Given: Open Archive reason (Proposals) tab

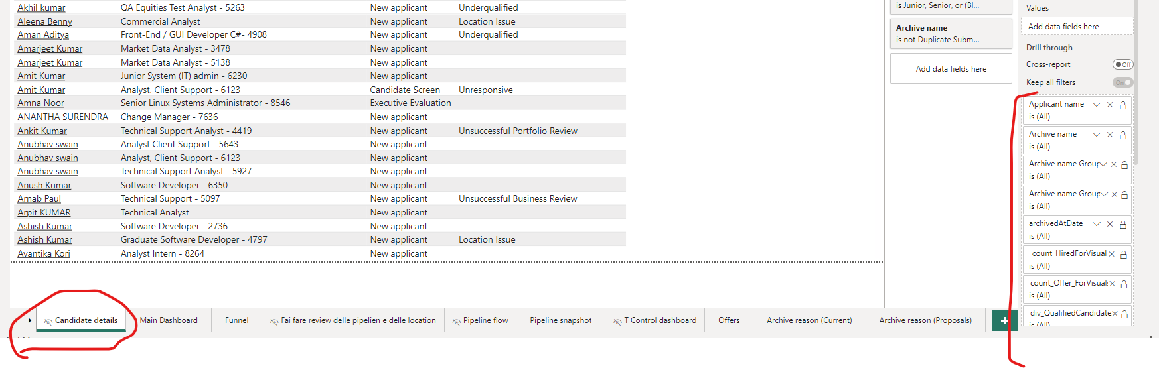Looking at the screenshot, I should click(x=925, y=320).
